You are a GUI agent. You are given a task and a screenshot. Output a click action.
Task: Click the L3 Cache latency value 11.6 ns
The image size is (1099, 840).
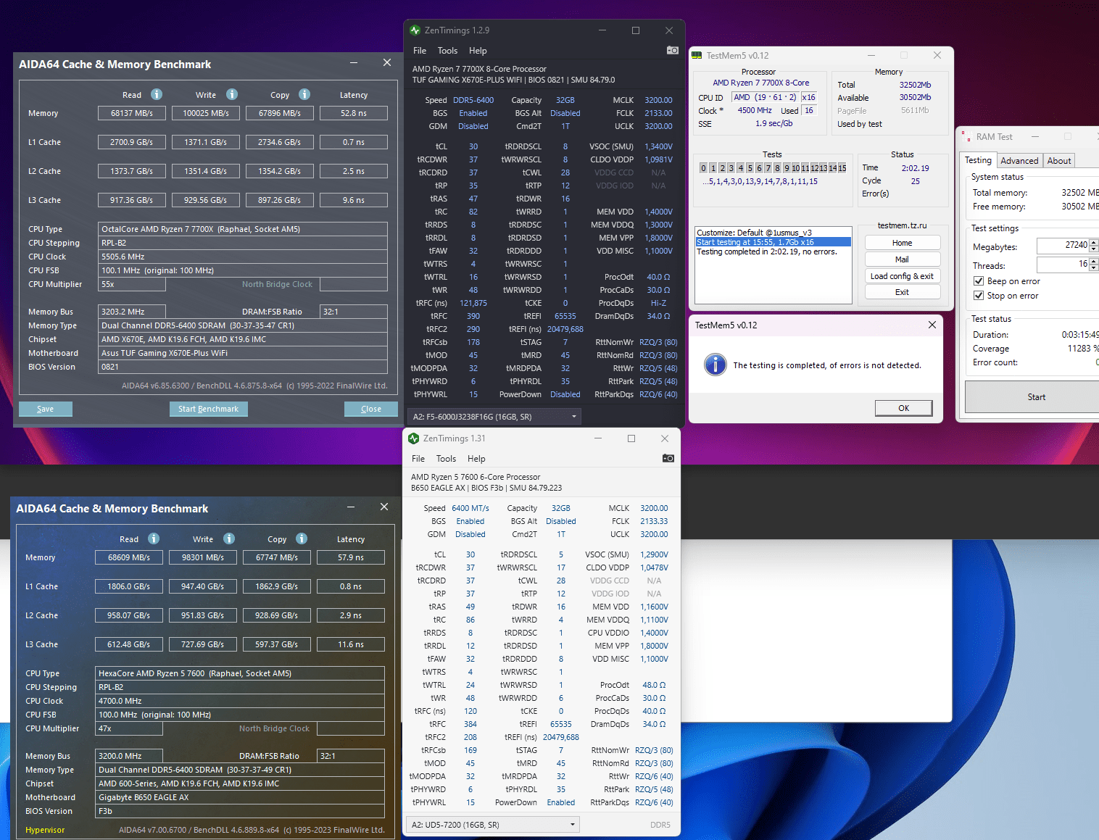click(351, 644)
